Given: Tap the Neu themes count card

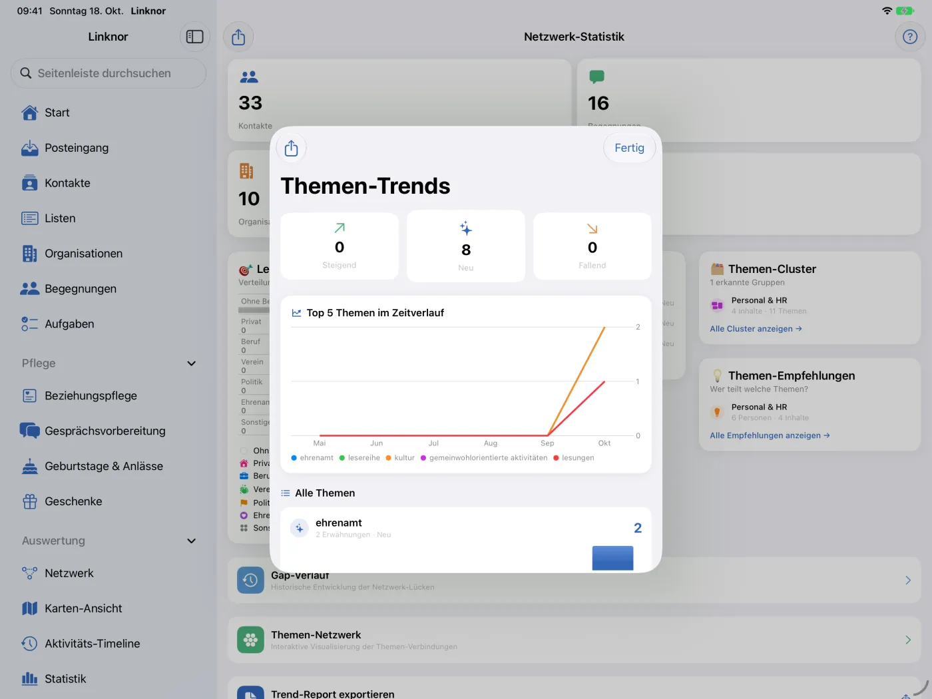Looking at the screenshot, I should [x=466, y=246].
